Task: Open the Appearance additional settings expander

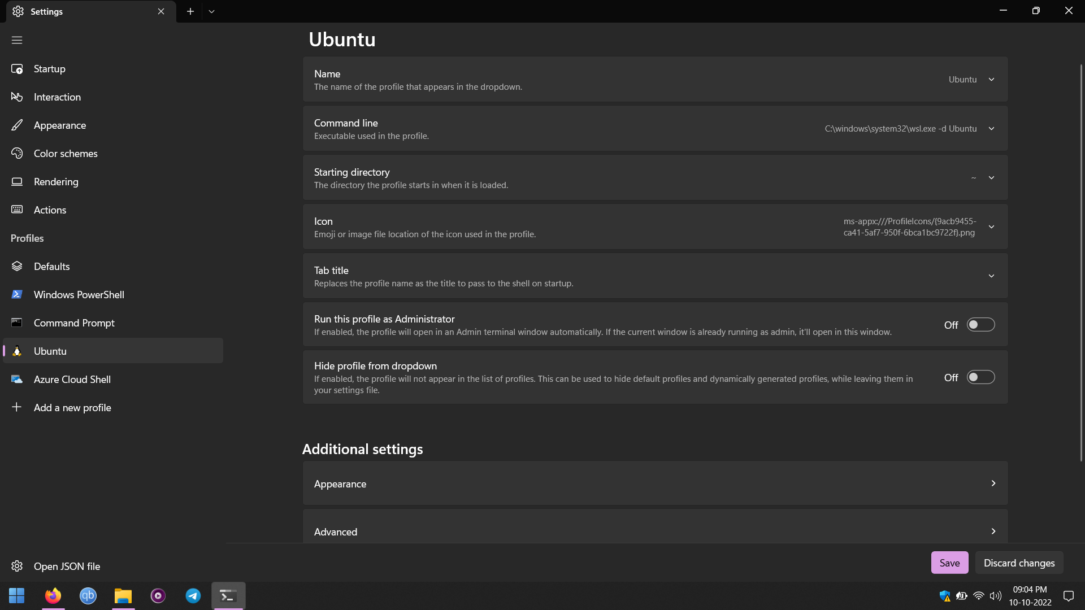Action: click(x=654, y=483)
